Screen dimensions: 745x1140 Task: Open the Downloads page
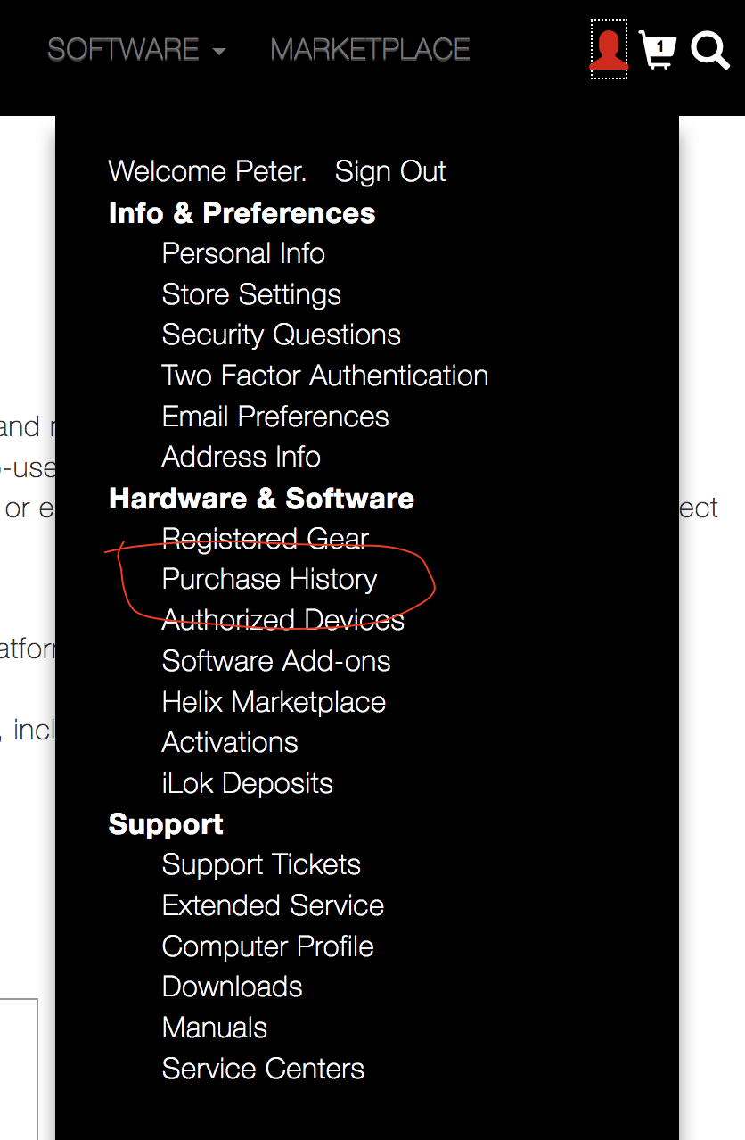pyautogui.click(x=232, y=987)
